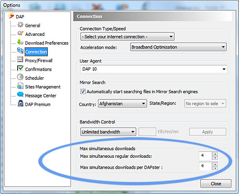Click the regular downloads value field

[206, 156]
